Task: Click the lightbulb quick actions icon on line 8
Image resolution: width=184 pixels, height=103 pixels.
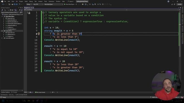Action: [x=39, y=34]
